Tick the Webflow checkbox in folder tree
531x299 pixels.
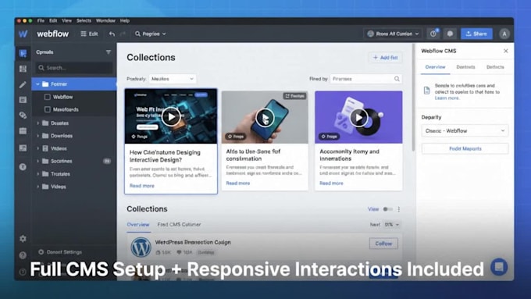point(48,97)
